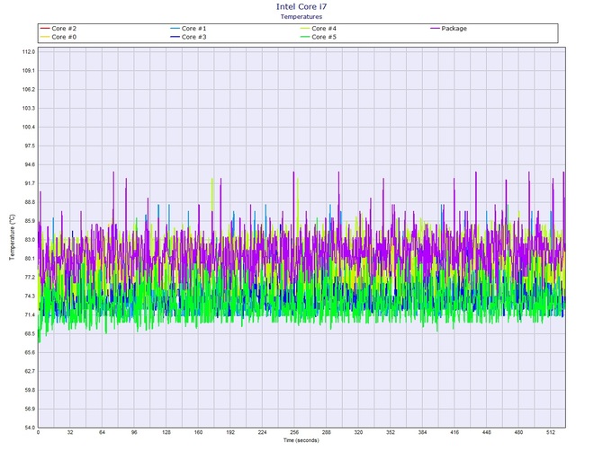Click the purple Package color line
Viewport: 603px width, 451px height.
(435, 29)
